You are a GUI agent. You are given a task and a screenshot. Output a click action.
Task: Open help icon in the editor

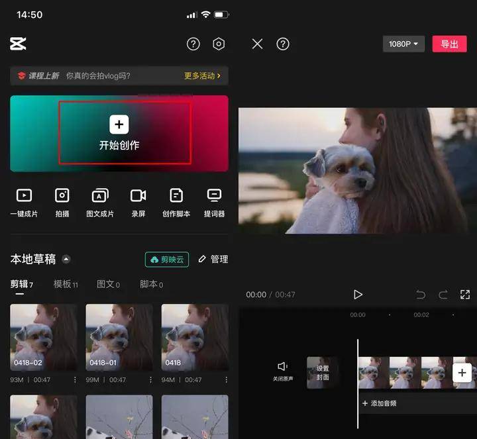(283, 44)
